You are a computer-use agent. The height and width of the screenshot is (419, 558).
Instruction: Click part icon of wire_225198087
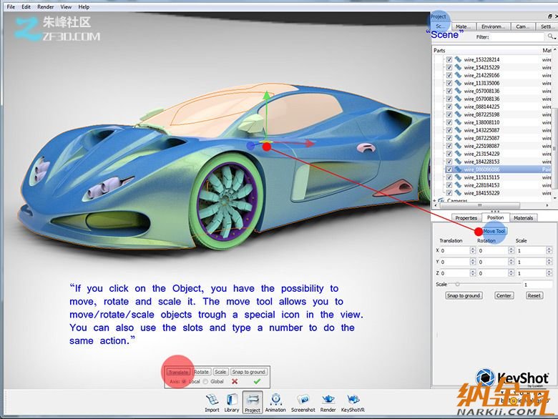click(458, 145)
